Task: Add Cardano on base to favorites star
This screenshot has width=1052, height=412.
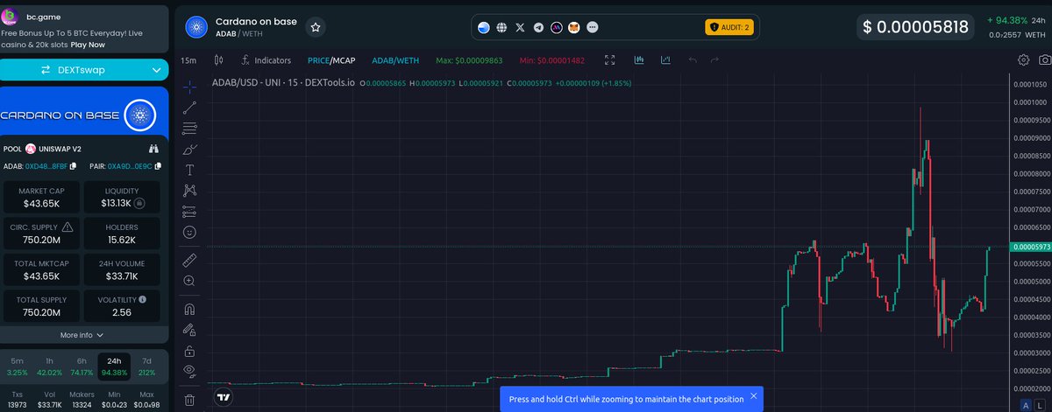Action: click(316, 27)
